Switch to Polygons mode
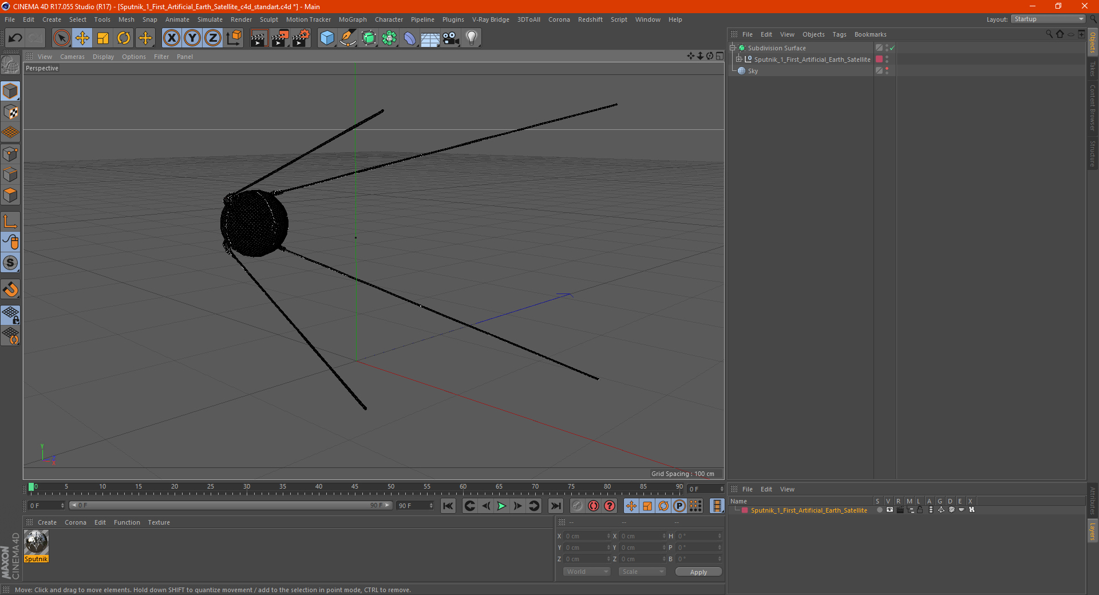 (10, 195)
